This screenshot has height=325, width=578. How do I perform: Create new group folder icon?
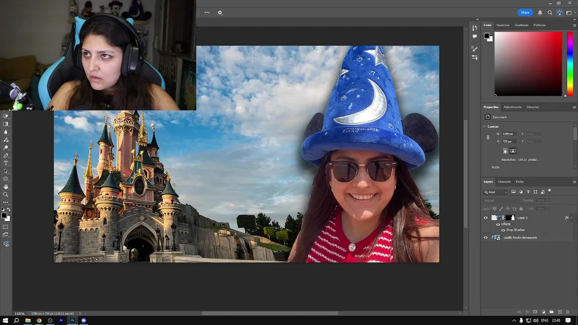coord(551,312)
